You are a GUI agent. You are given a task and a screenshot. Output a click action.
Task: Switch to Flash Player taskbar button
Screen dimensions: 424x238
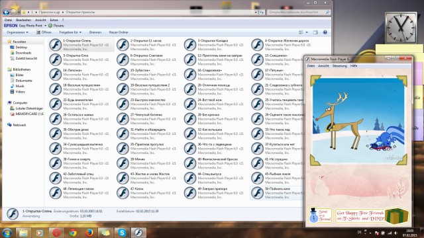point(138,233)
